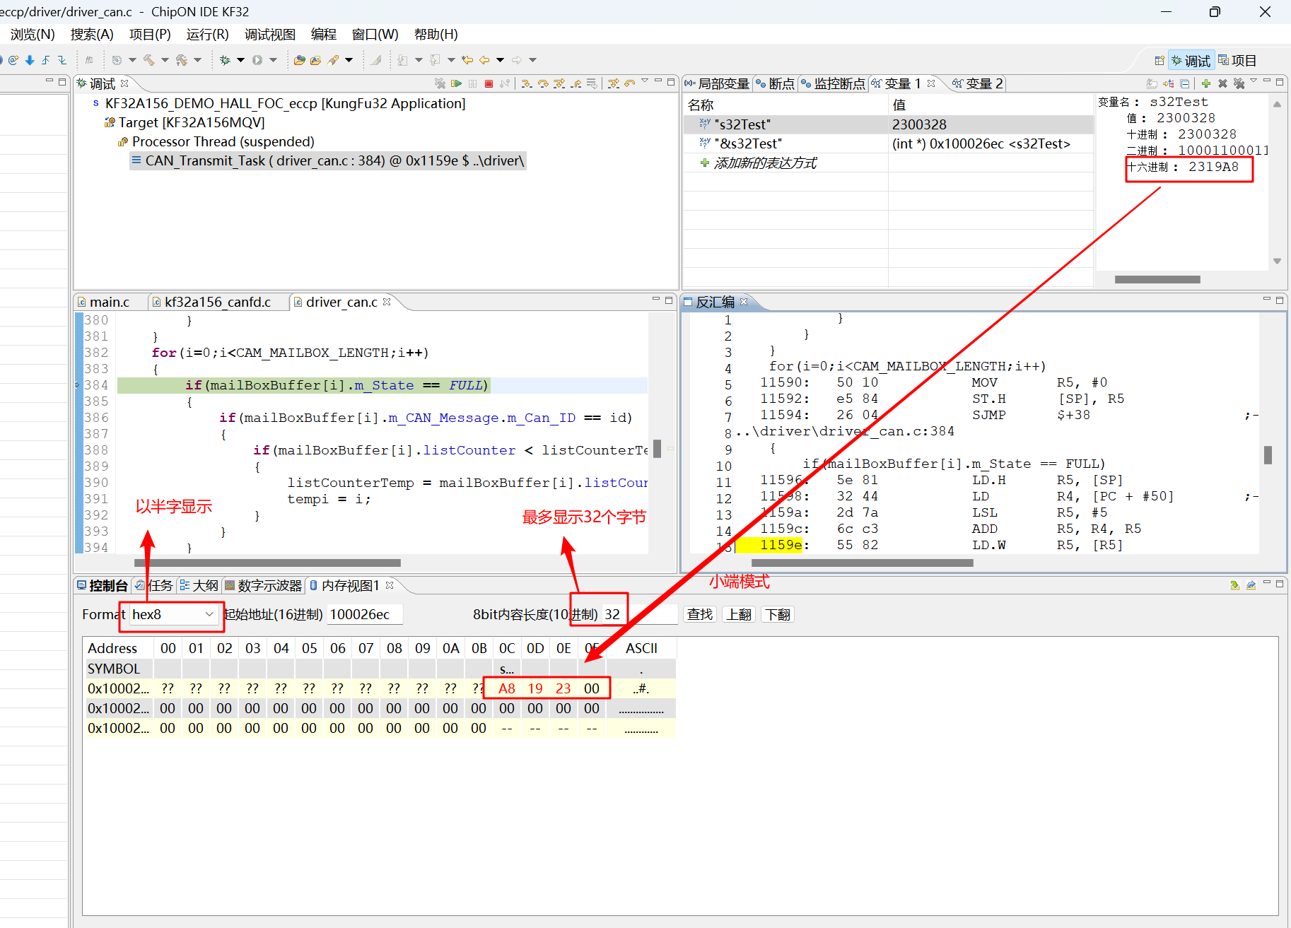The height and width of the screenshot is (928, 1291).
Task: Open the 帮助(H) menu
Action: click(x=436, y=34)
